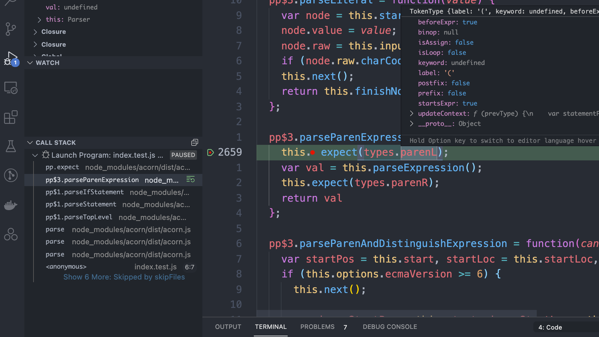Expand the 'this: Parser' variable
This screenshot has width=599, height=337.
coord(39,20)
